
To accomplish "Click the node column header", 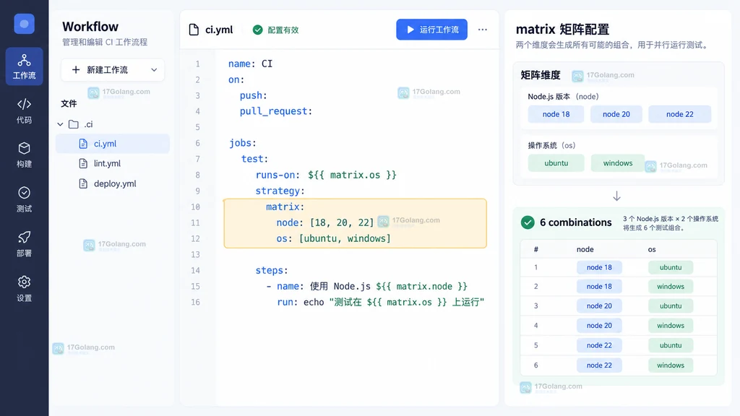I will point(585,249).
